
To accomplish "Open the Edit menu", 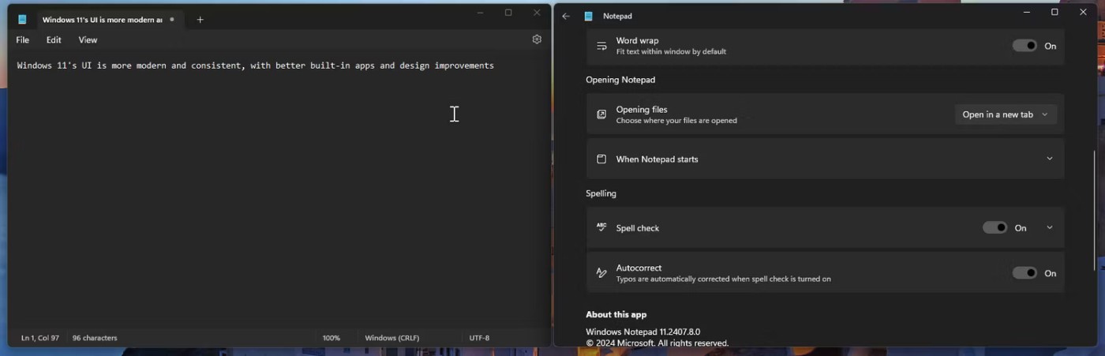I will pos(54,40).
